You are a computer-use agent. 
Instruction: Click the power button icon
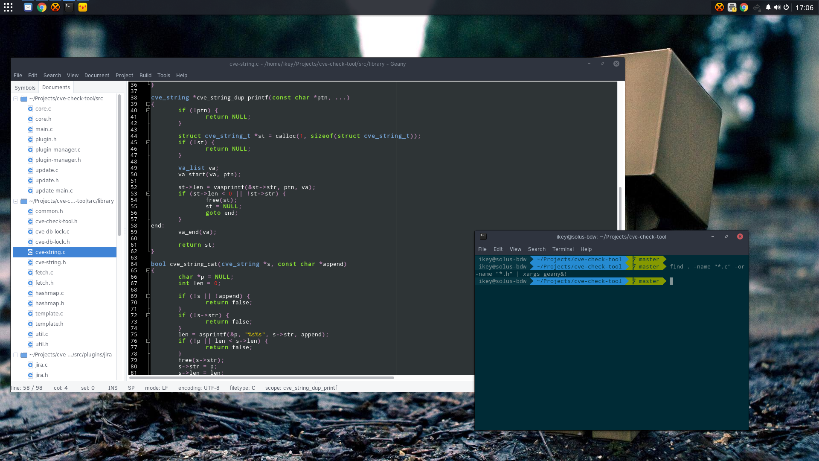pos(786,7)
